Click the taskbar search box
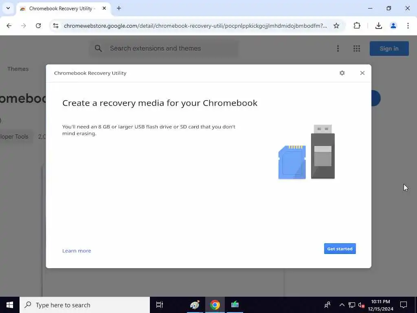The width and height of the screenshot is (417, 313). pos(85,305)
